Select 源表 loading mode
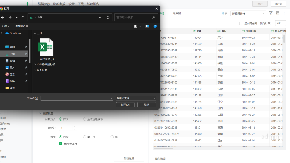 tap(60, 119)
